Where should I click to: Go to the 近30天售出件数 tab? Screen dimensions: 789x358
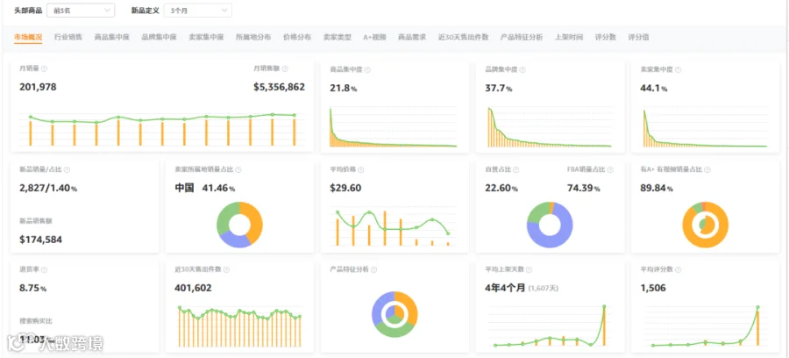463,37
